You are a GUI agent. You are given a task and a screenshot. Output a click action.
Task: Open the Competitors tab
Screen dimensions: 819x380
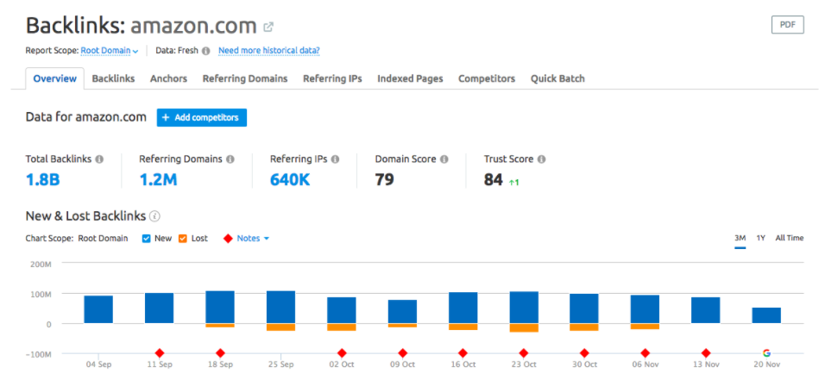(487, 78)
